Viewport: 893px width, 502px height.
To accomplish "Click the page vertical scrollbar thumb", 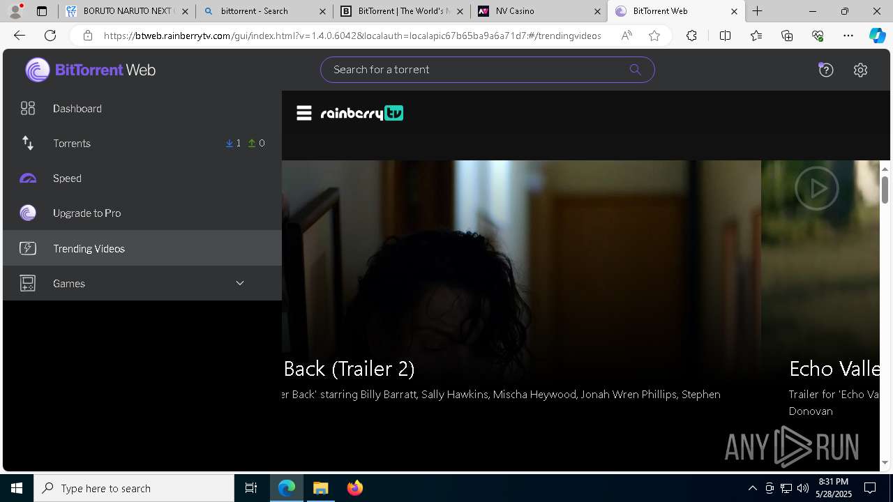I will (x=885, y=190).
